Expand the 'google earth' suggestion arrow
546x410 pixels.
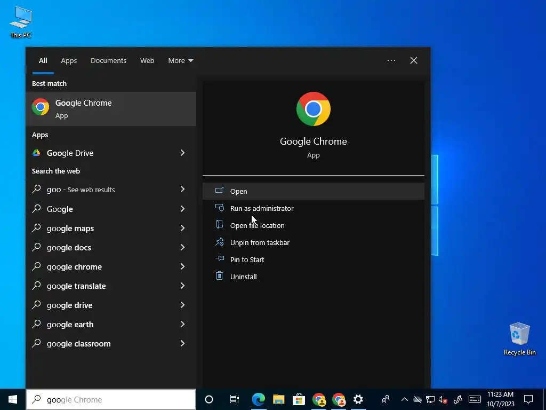(182, 324)
